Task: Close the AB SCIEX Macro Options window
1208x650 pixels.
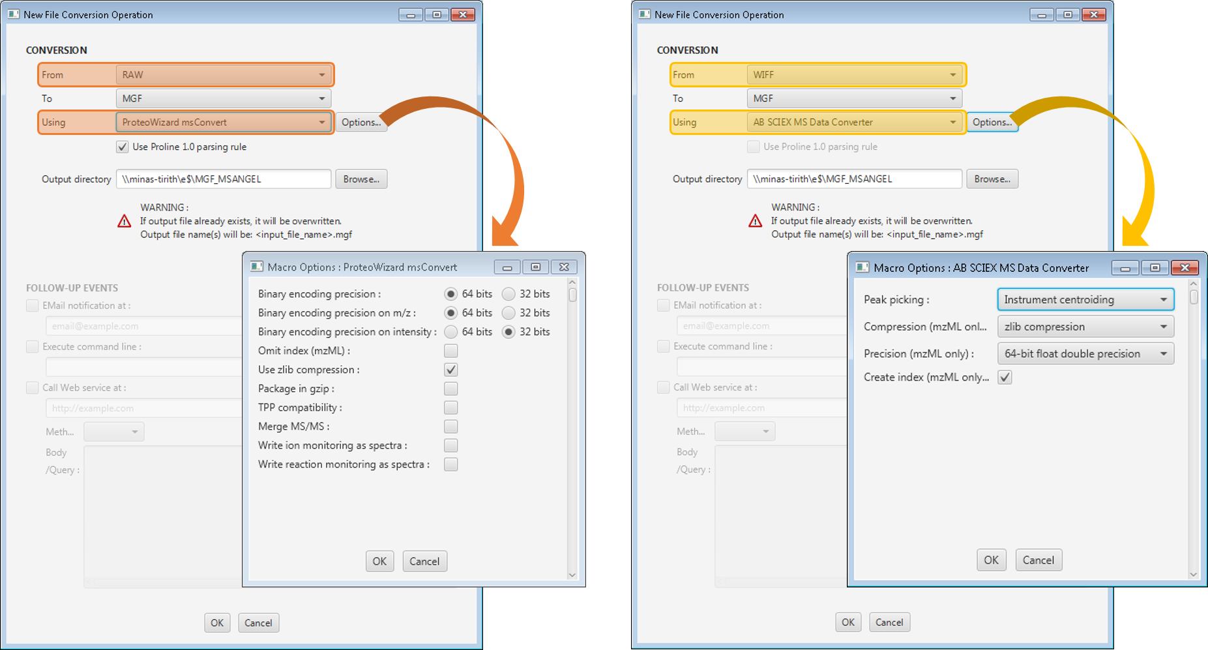Action: tap(1185, 268)
